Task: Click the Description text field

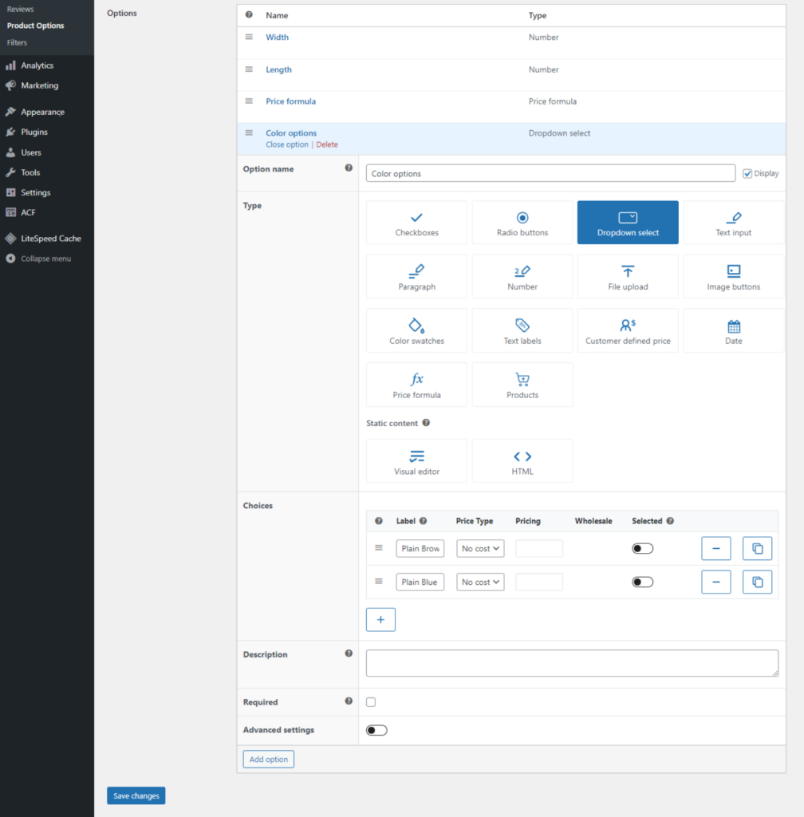Action: tap(572, 663)
